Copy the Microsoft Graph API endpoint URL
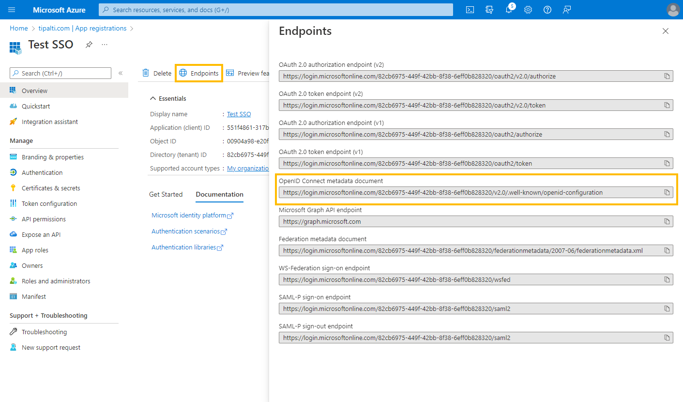Image resolution: width=683 pixels, height=402 pixels. 667,221
